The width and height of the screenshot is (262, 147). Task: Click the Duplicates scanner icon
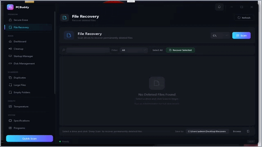[x=10, y=78]
